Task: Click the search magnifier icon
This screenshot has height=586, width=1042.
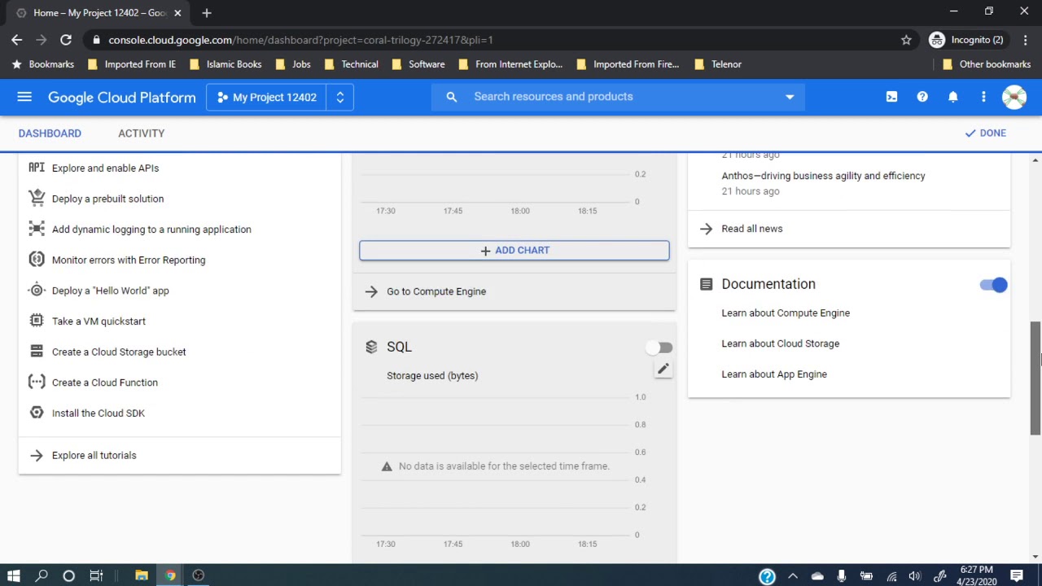Action: (452, 97)
